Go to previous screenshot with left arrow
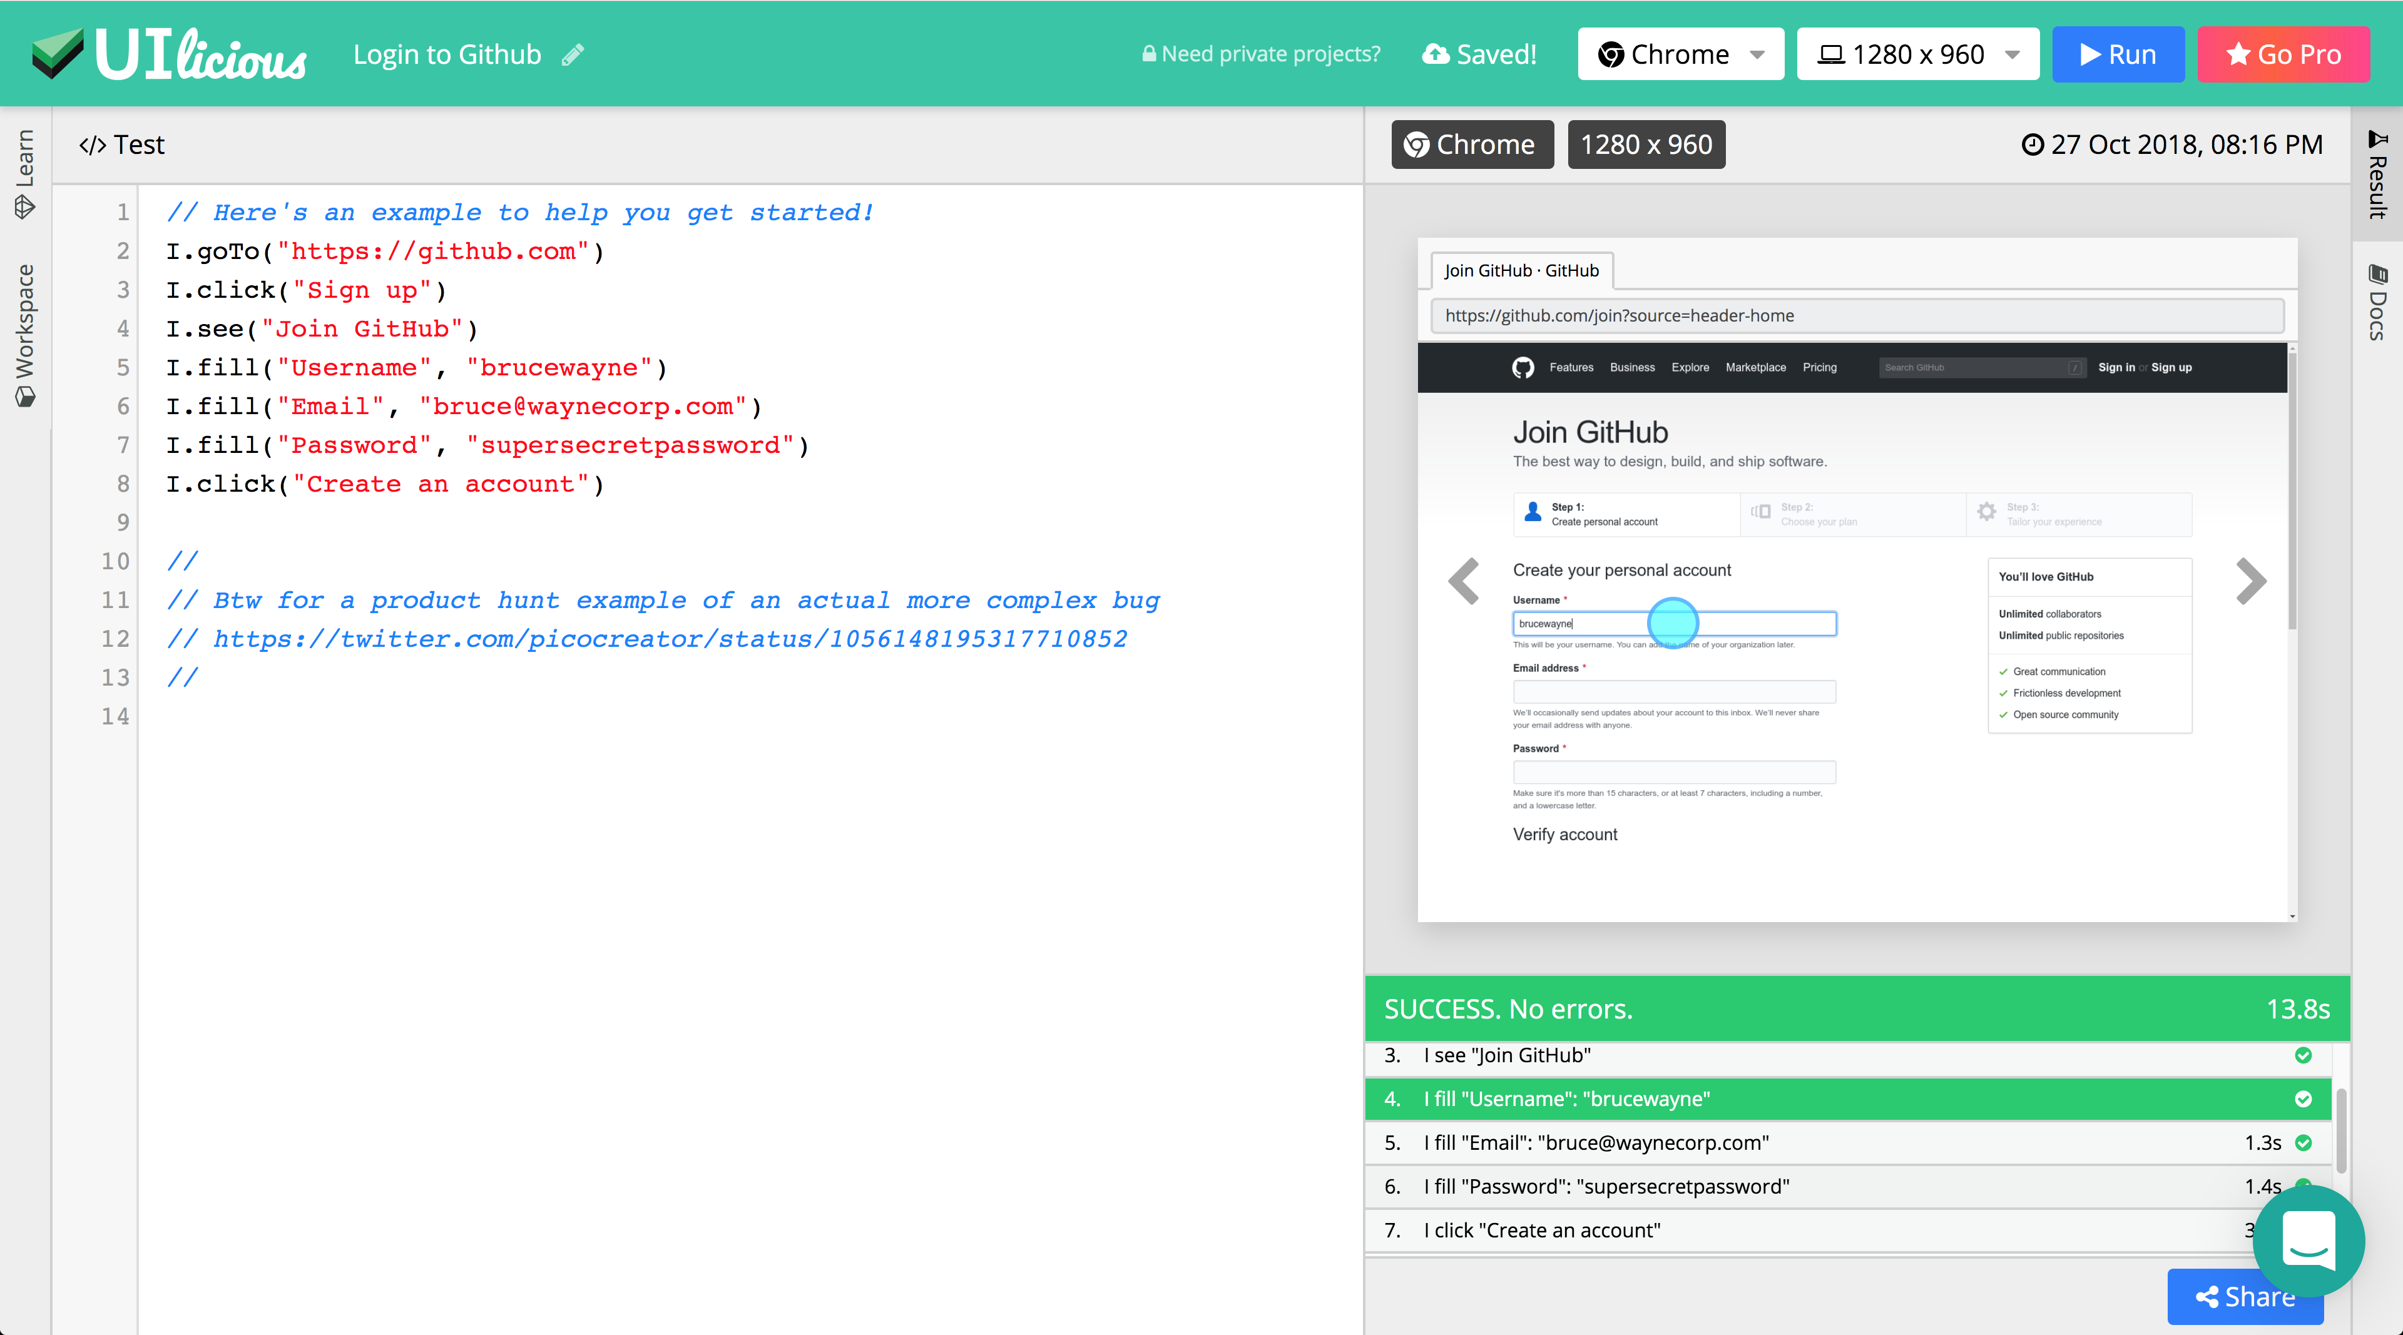This screenshot has height=1335, width=2403. (1464, 581)
